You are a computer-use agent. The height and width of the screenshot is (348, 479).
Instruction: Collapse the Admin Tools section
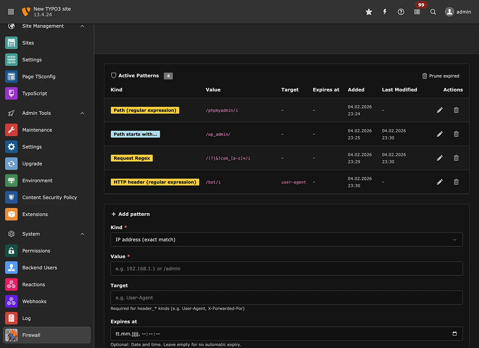82,113
